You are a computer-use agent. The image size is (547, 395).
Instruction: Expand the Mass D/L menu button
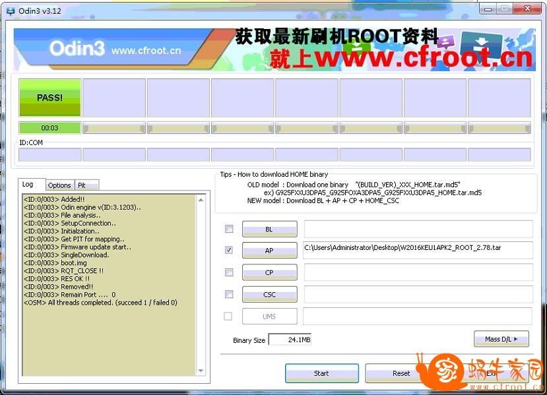coord(501,339)
